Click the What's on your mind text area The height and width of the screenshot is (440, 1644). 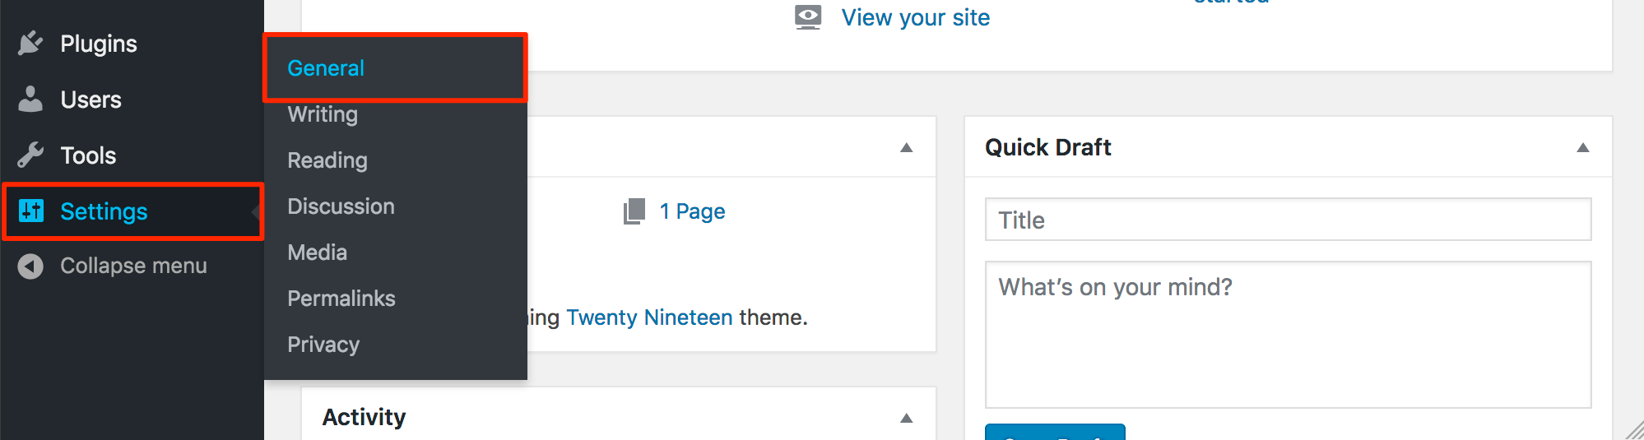coord(1288,334)
